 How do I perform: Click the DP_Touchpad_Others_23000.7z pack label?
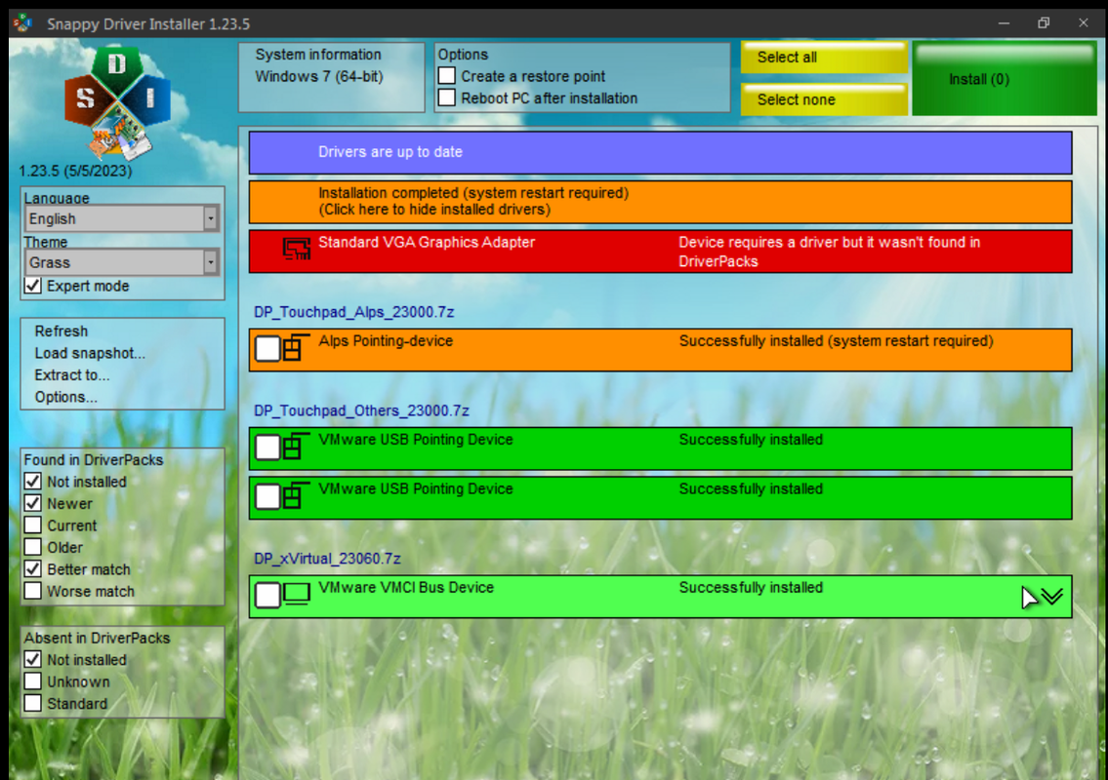[x=361, y=410]
